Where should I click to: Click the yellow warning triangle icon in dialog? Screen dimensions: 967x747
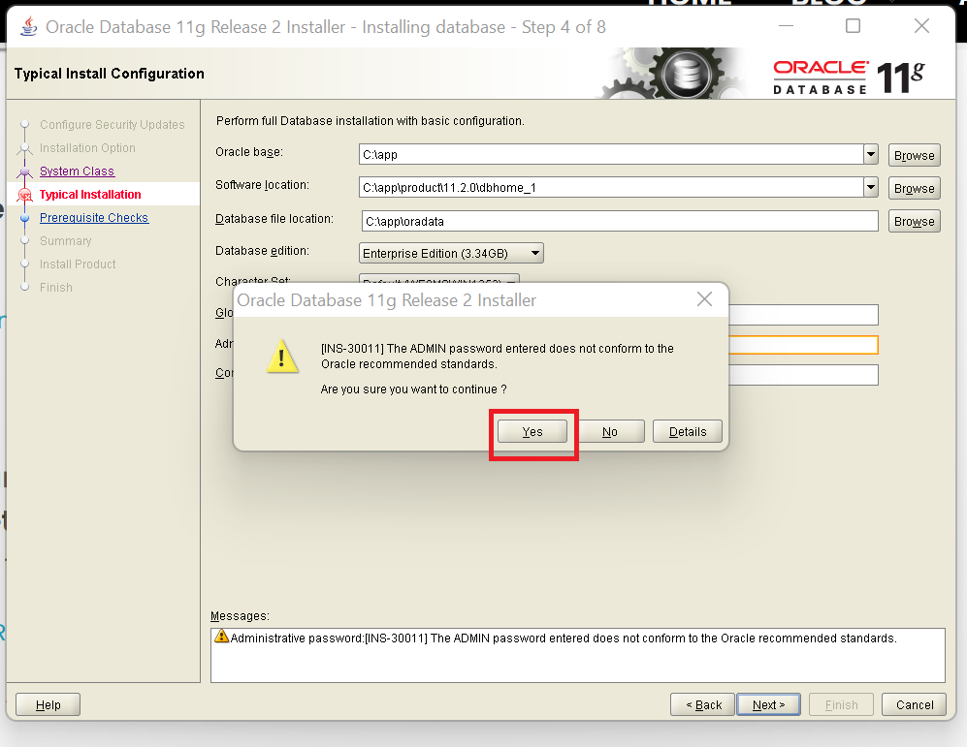282,356
